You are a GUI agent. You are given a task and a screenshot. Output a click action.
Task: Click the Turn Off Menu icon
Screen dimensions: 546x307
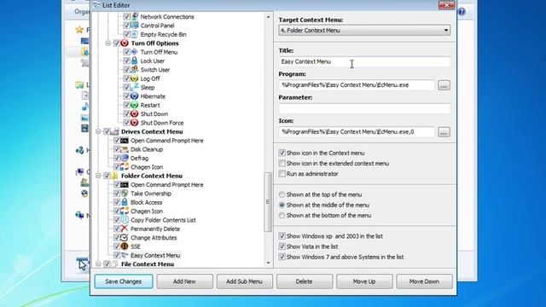tap(135, 52)
